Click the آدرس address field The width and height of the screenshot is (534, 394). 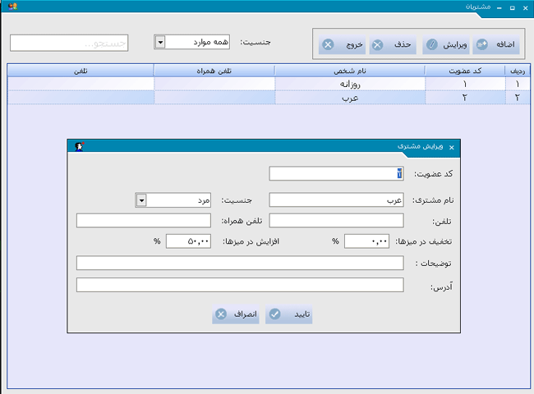click(x=240, y=285)
